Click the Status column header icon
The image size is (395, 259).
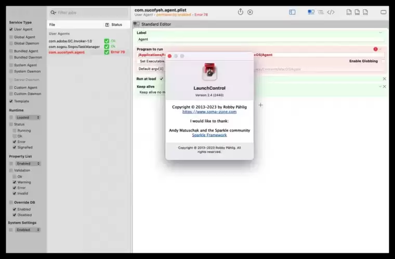point(107,24)
